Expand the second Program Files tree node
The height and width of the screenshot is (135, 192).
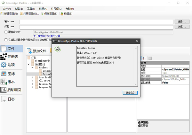[x=32, y=87]
